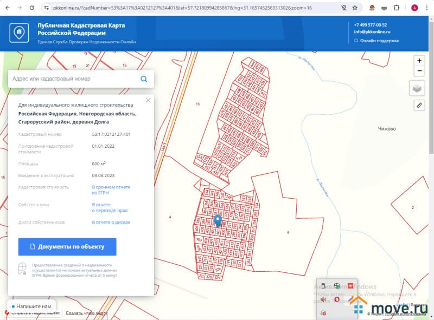Screen dimensions: 434x320
Task: Open the map layers switcher
Action: click(417, 88)
